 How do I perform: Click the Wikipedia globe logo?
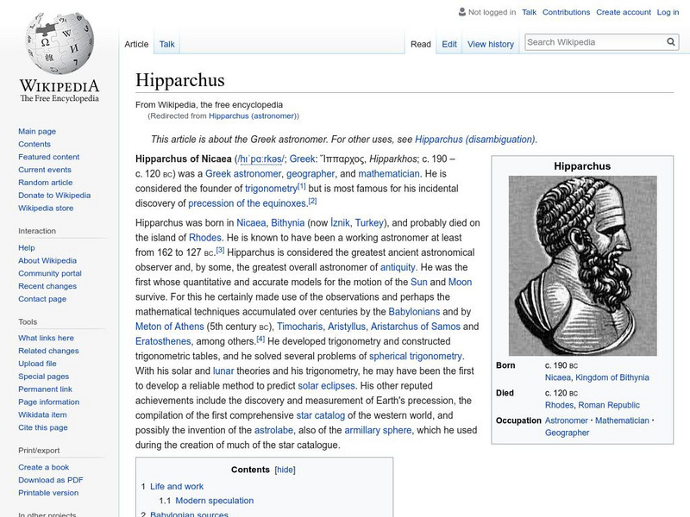[x=60, y=43]
